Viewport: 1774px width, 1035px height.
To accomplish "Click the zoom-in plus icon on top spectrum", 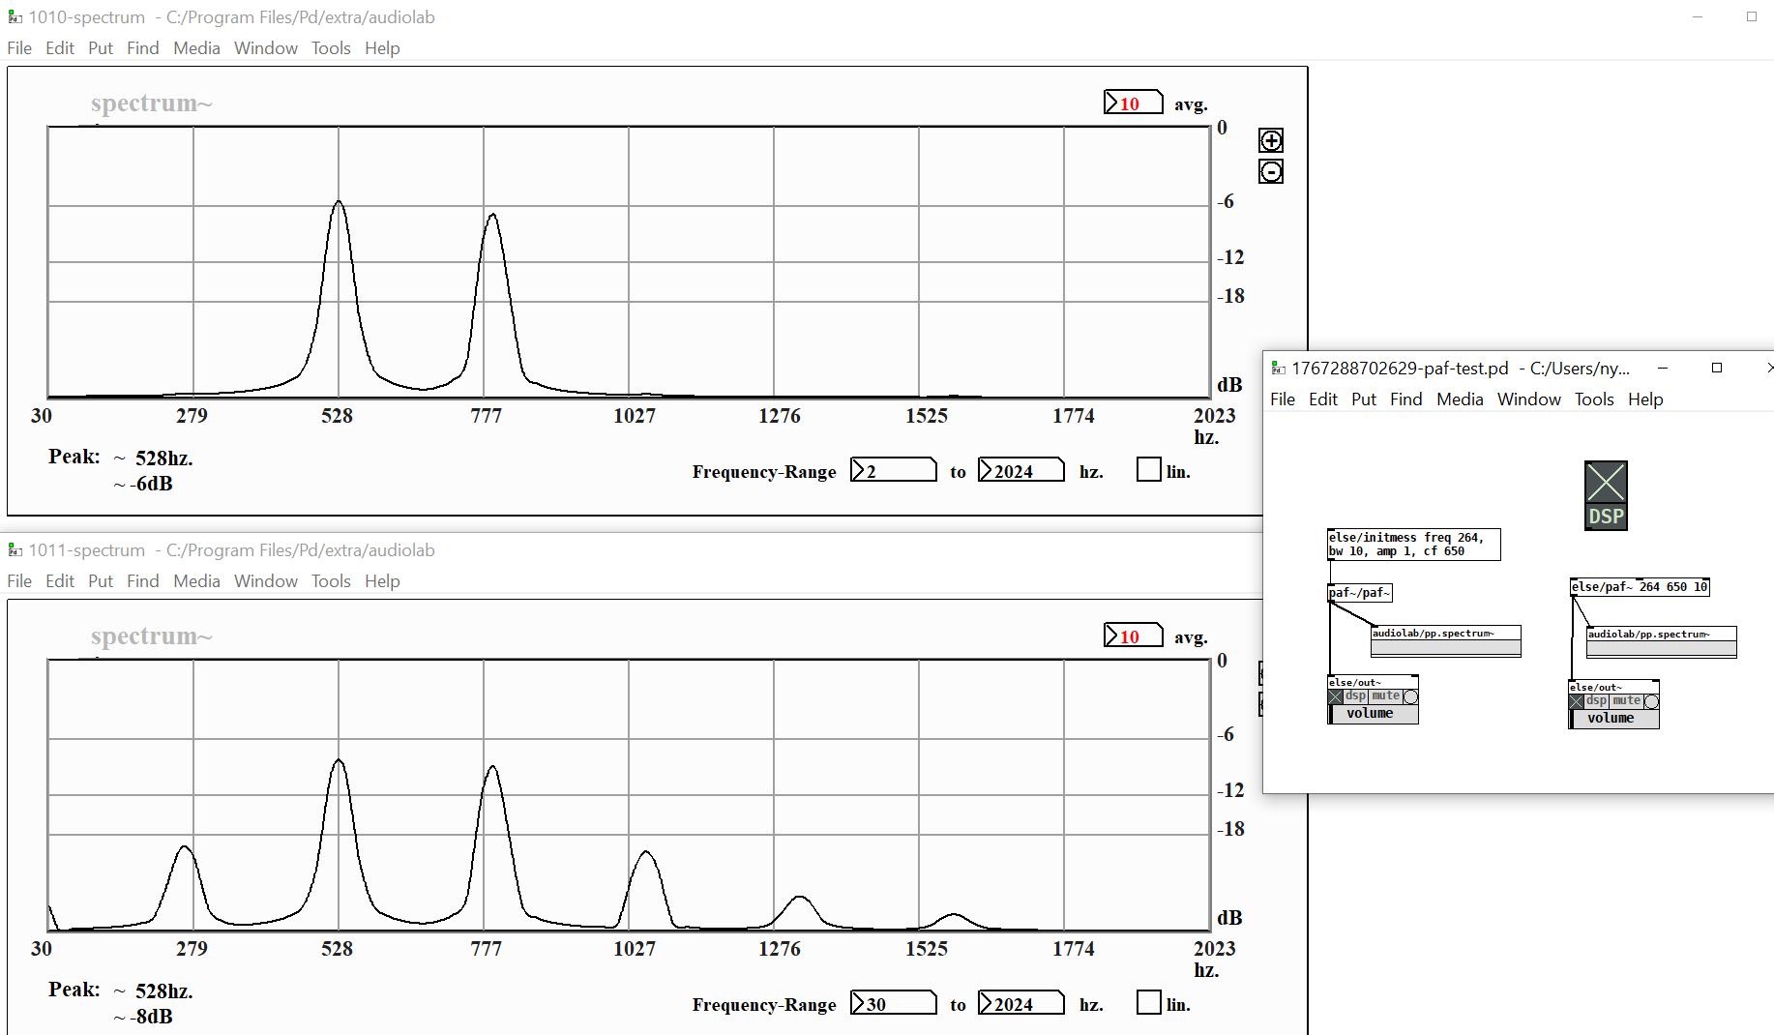I will click(x=1270, y=141).
